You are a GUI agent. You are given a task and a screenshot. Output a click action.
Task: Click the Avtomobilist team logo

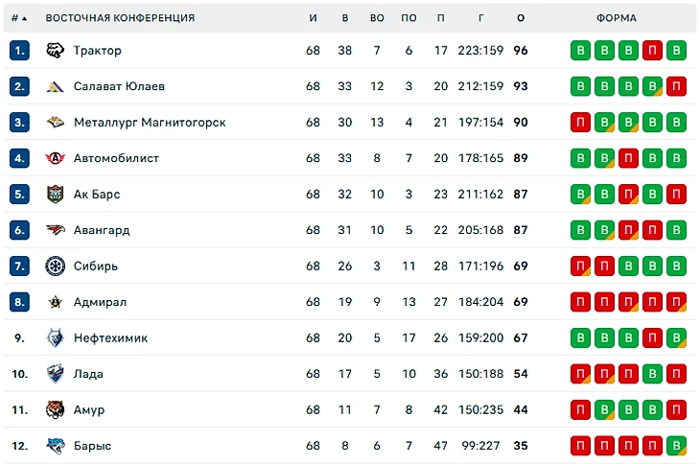point(55,158)
